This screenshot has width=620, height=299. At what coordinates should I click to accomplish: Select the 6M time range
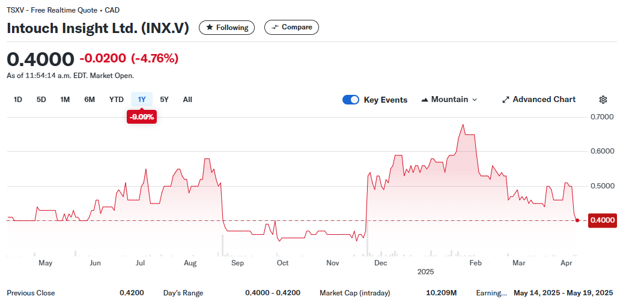(90, 100)
